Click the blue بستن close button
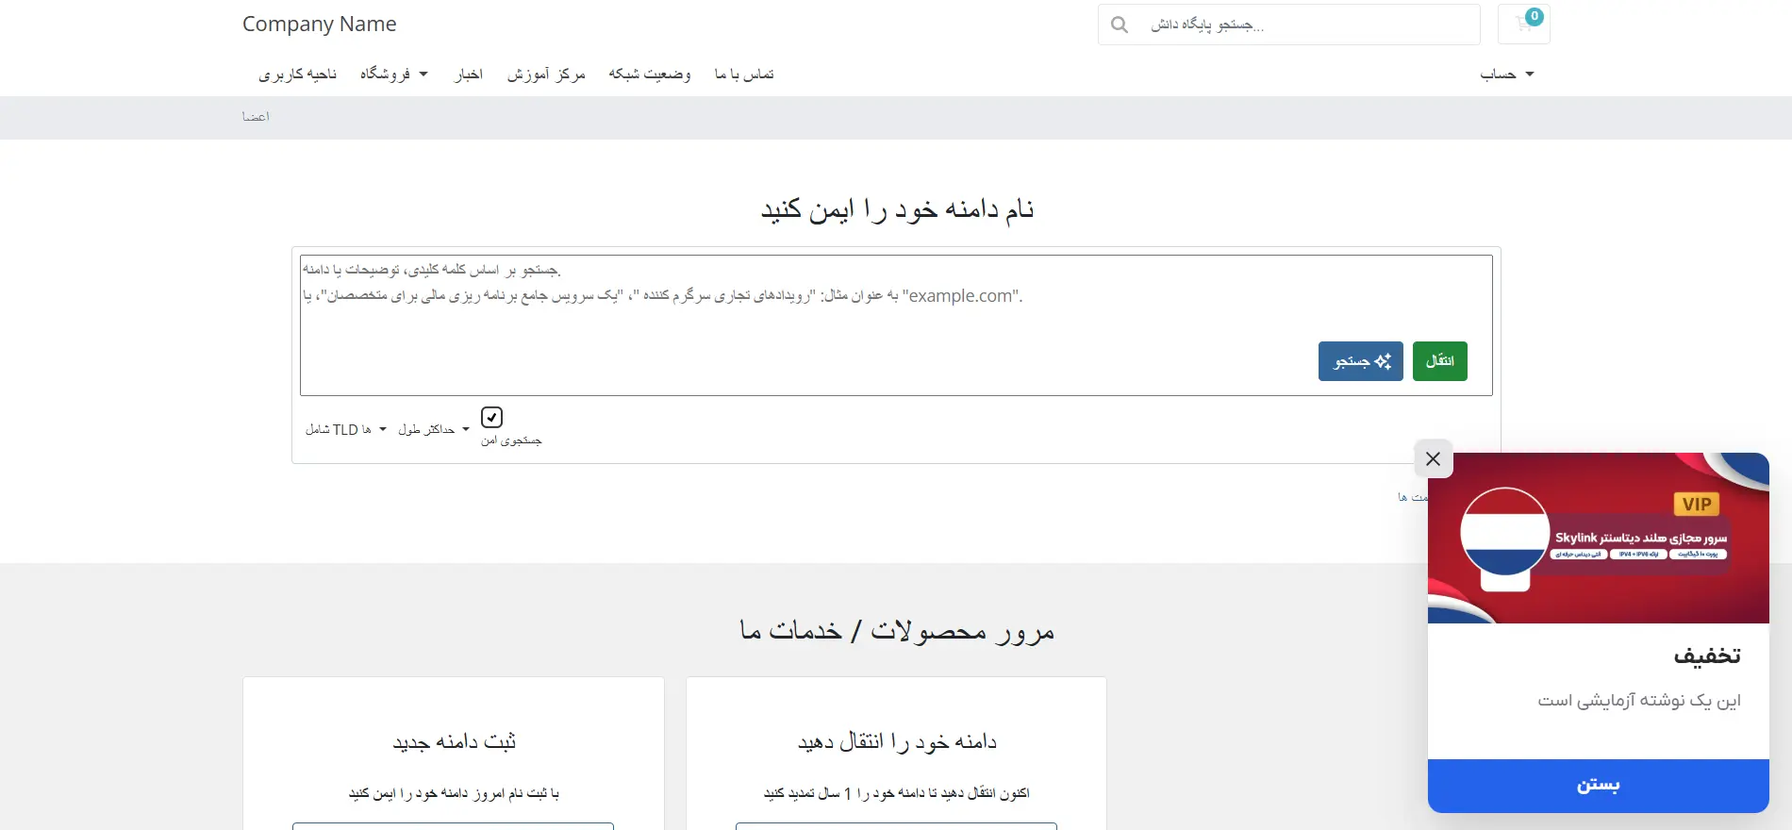Image resolution: width=1792 pixels, height=830 pixels. (x=1598, y=786)
